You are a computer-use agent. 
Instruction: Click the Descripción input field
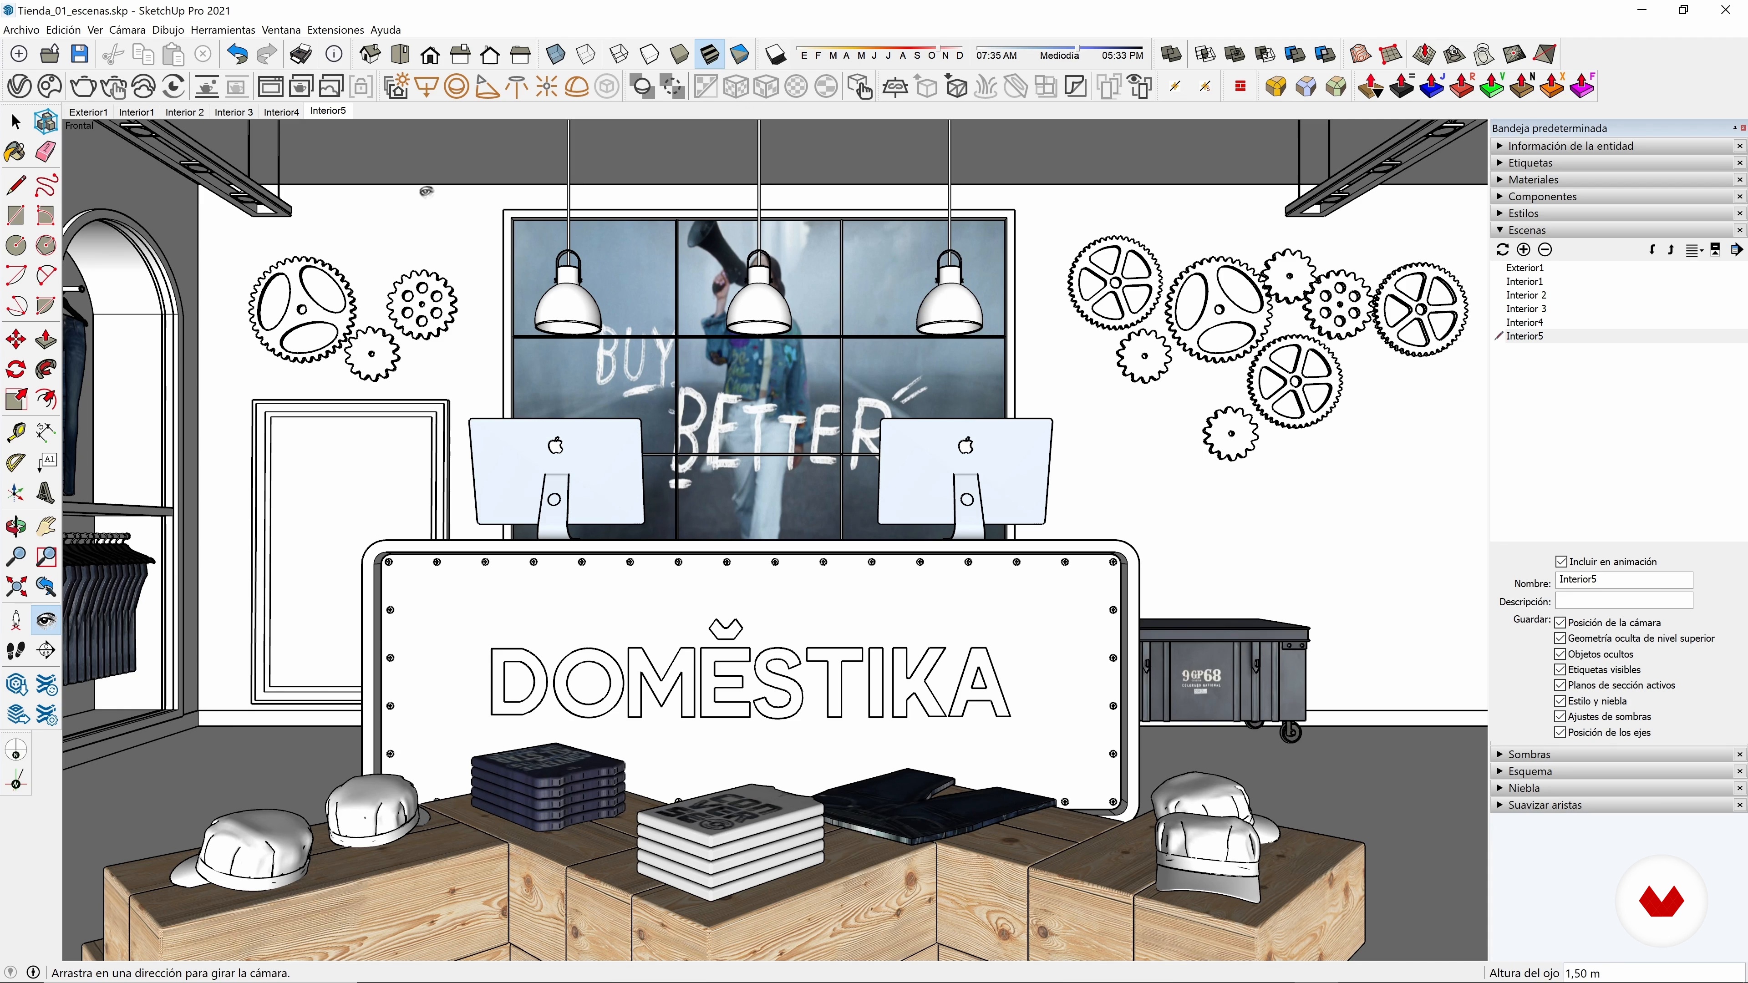[1624, 600]
